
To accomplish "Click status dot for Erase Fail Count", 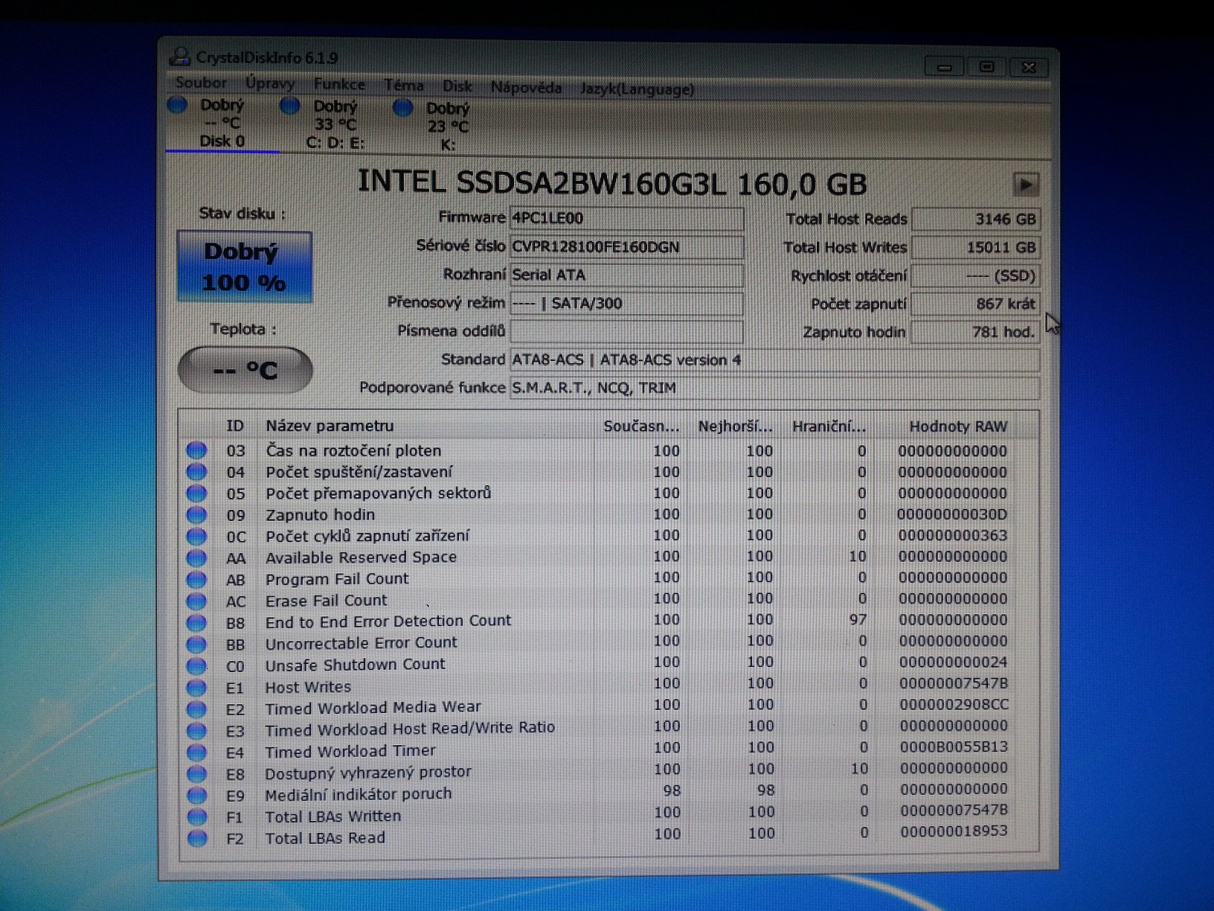I will 196,601.
